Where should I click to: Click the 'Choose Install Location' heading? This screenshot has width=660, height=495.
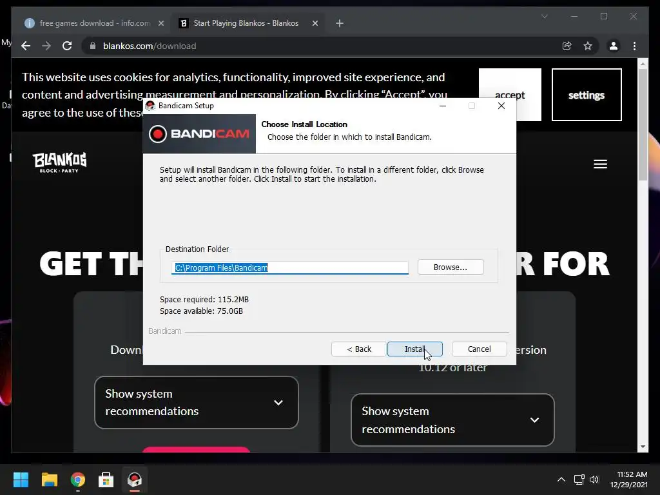[304, 124]
